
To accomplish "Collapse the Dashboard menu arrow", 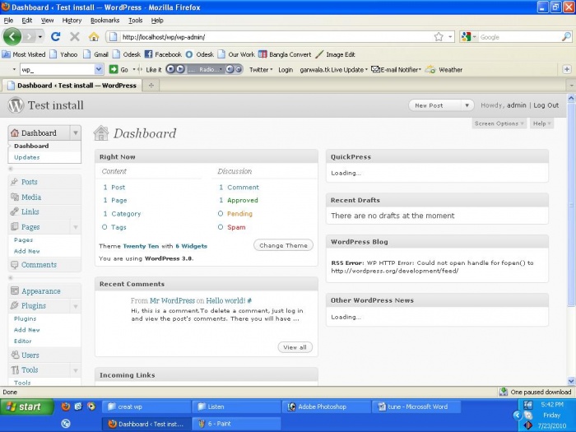I will (76, 132).
